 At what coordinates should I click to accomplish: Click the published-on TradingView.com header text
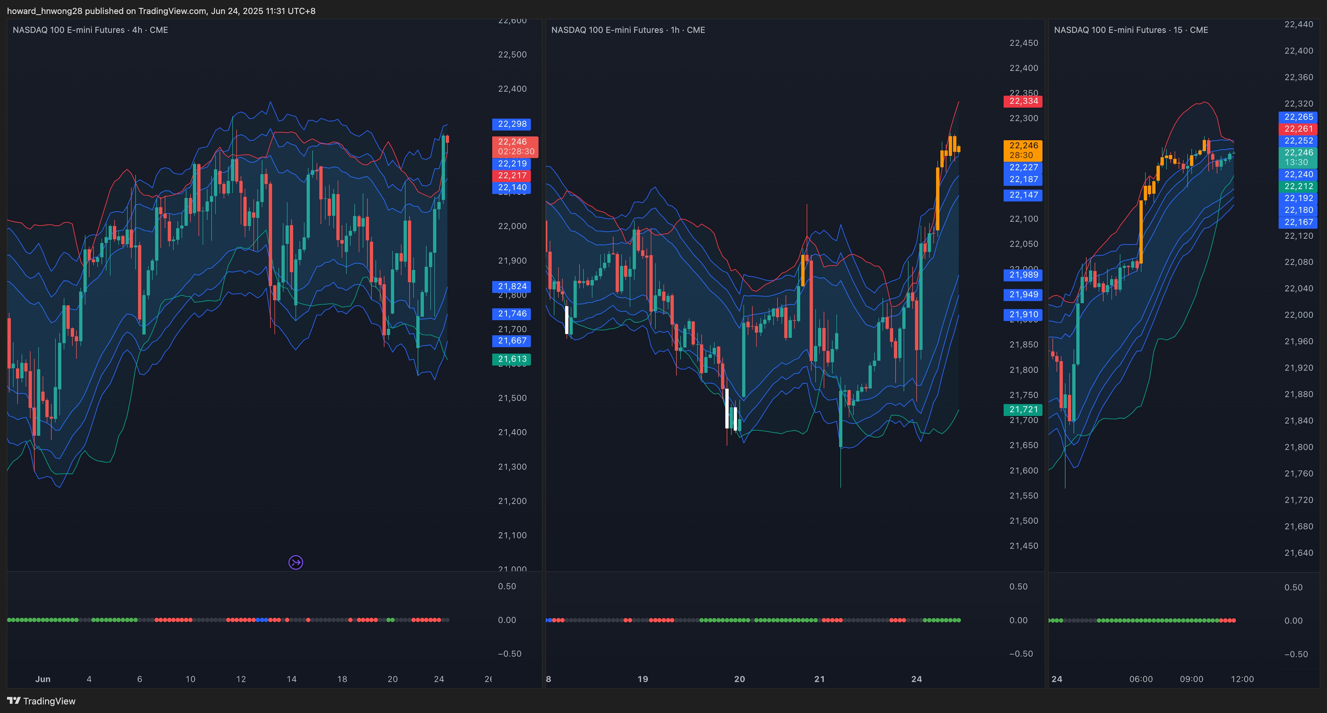161,11
